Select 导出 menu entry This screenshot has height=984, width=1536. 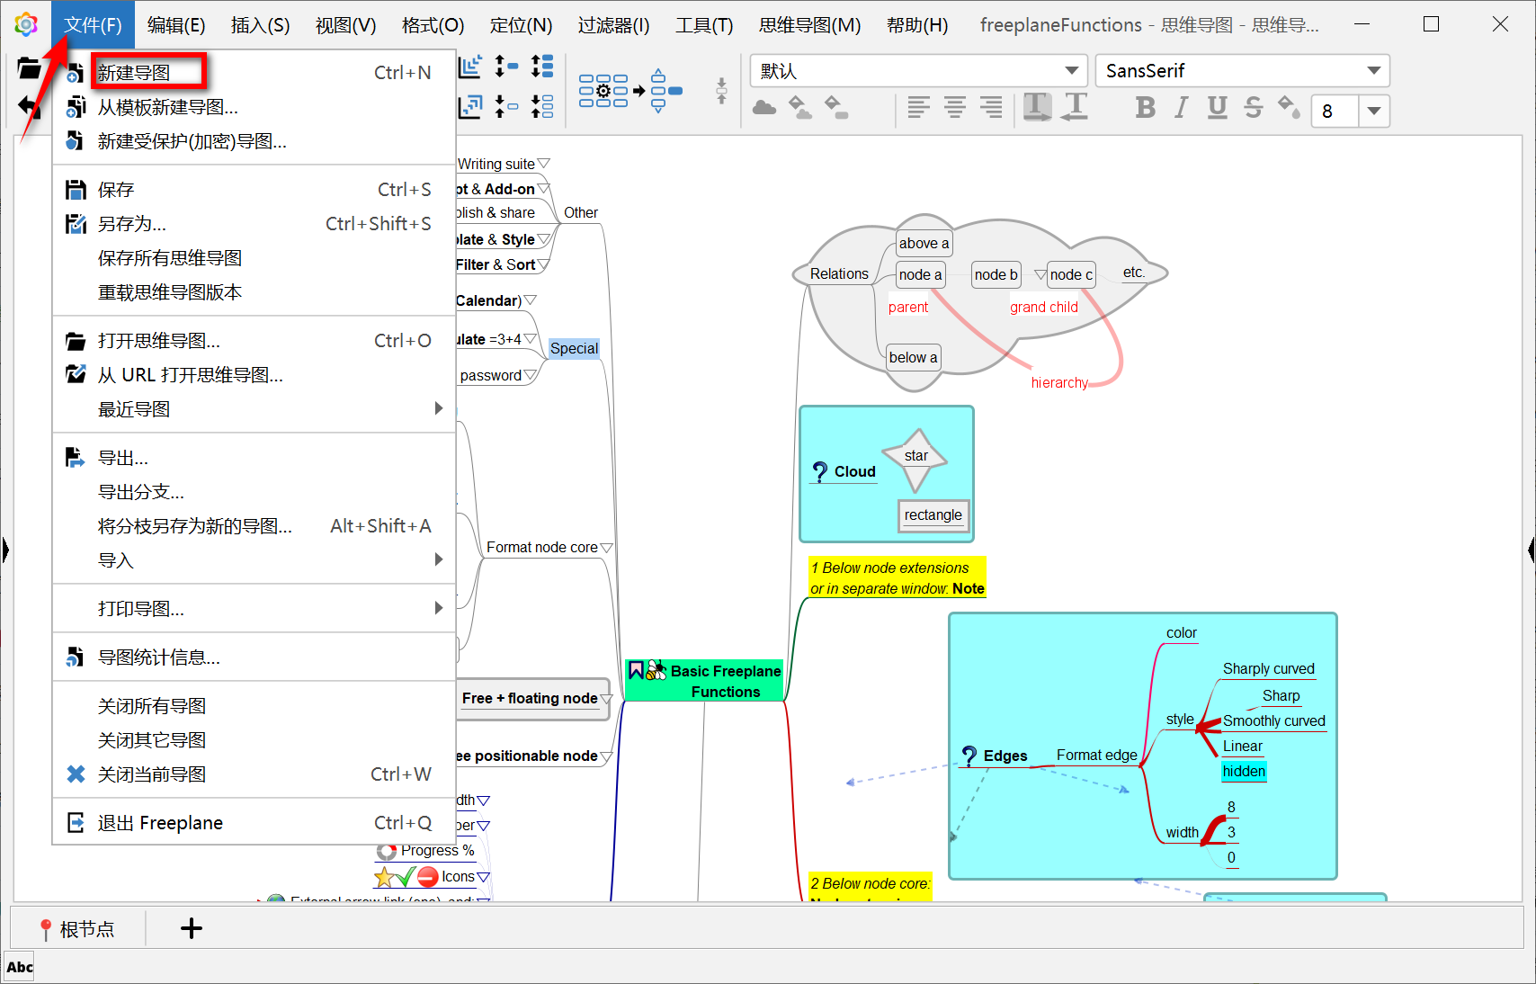(255, 458)
